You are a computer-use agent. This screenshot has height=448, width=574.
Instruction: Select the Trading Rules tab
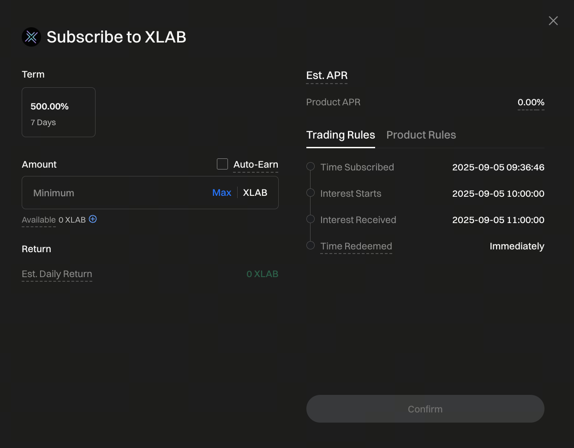[341, 135]
